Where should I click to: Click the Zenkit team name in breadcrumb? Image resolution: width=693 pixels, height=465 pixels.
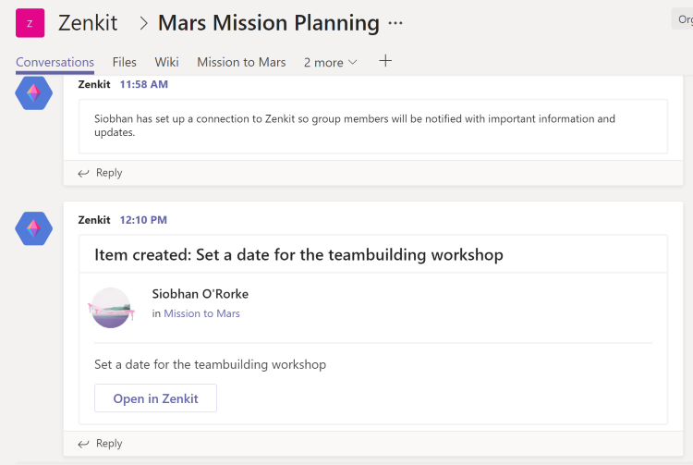click(88, 23)
